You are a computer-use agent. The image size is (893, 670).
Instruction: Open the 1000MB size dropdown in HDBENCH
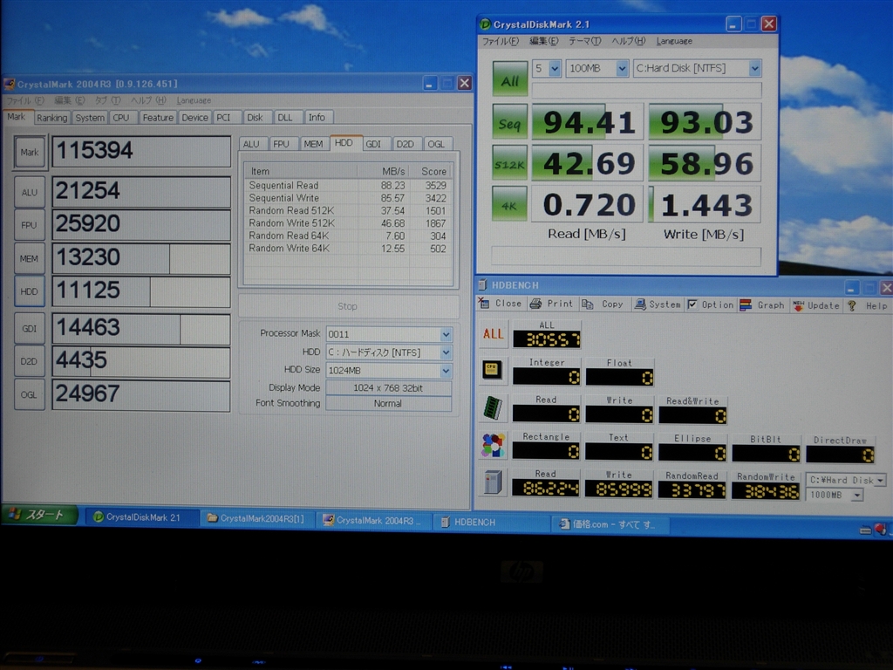pyautogui.click(x=856, y=496)
